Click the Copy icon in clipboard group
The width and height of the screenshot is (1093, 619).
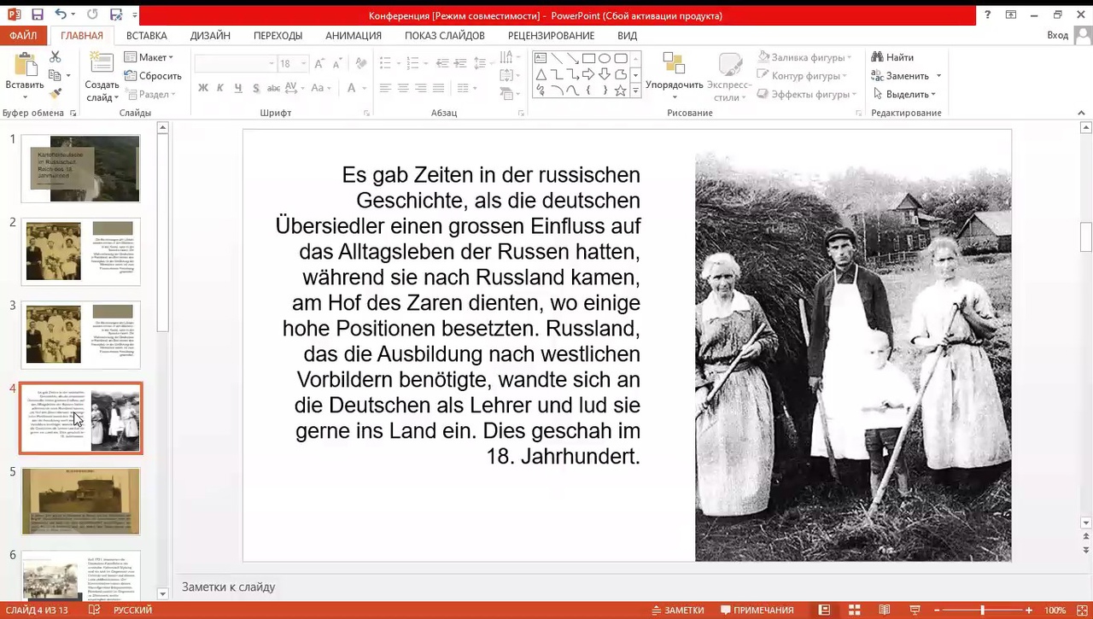point(56,76)
